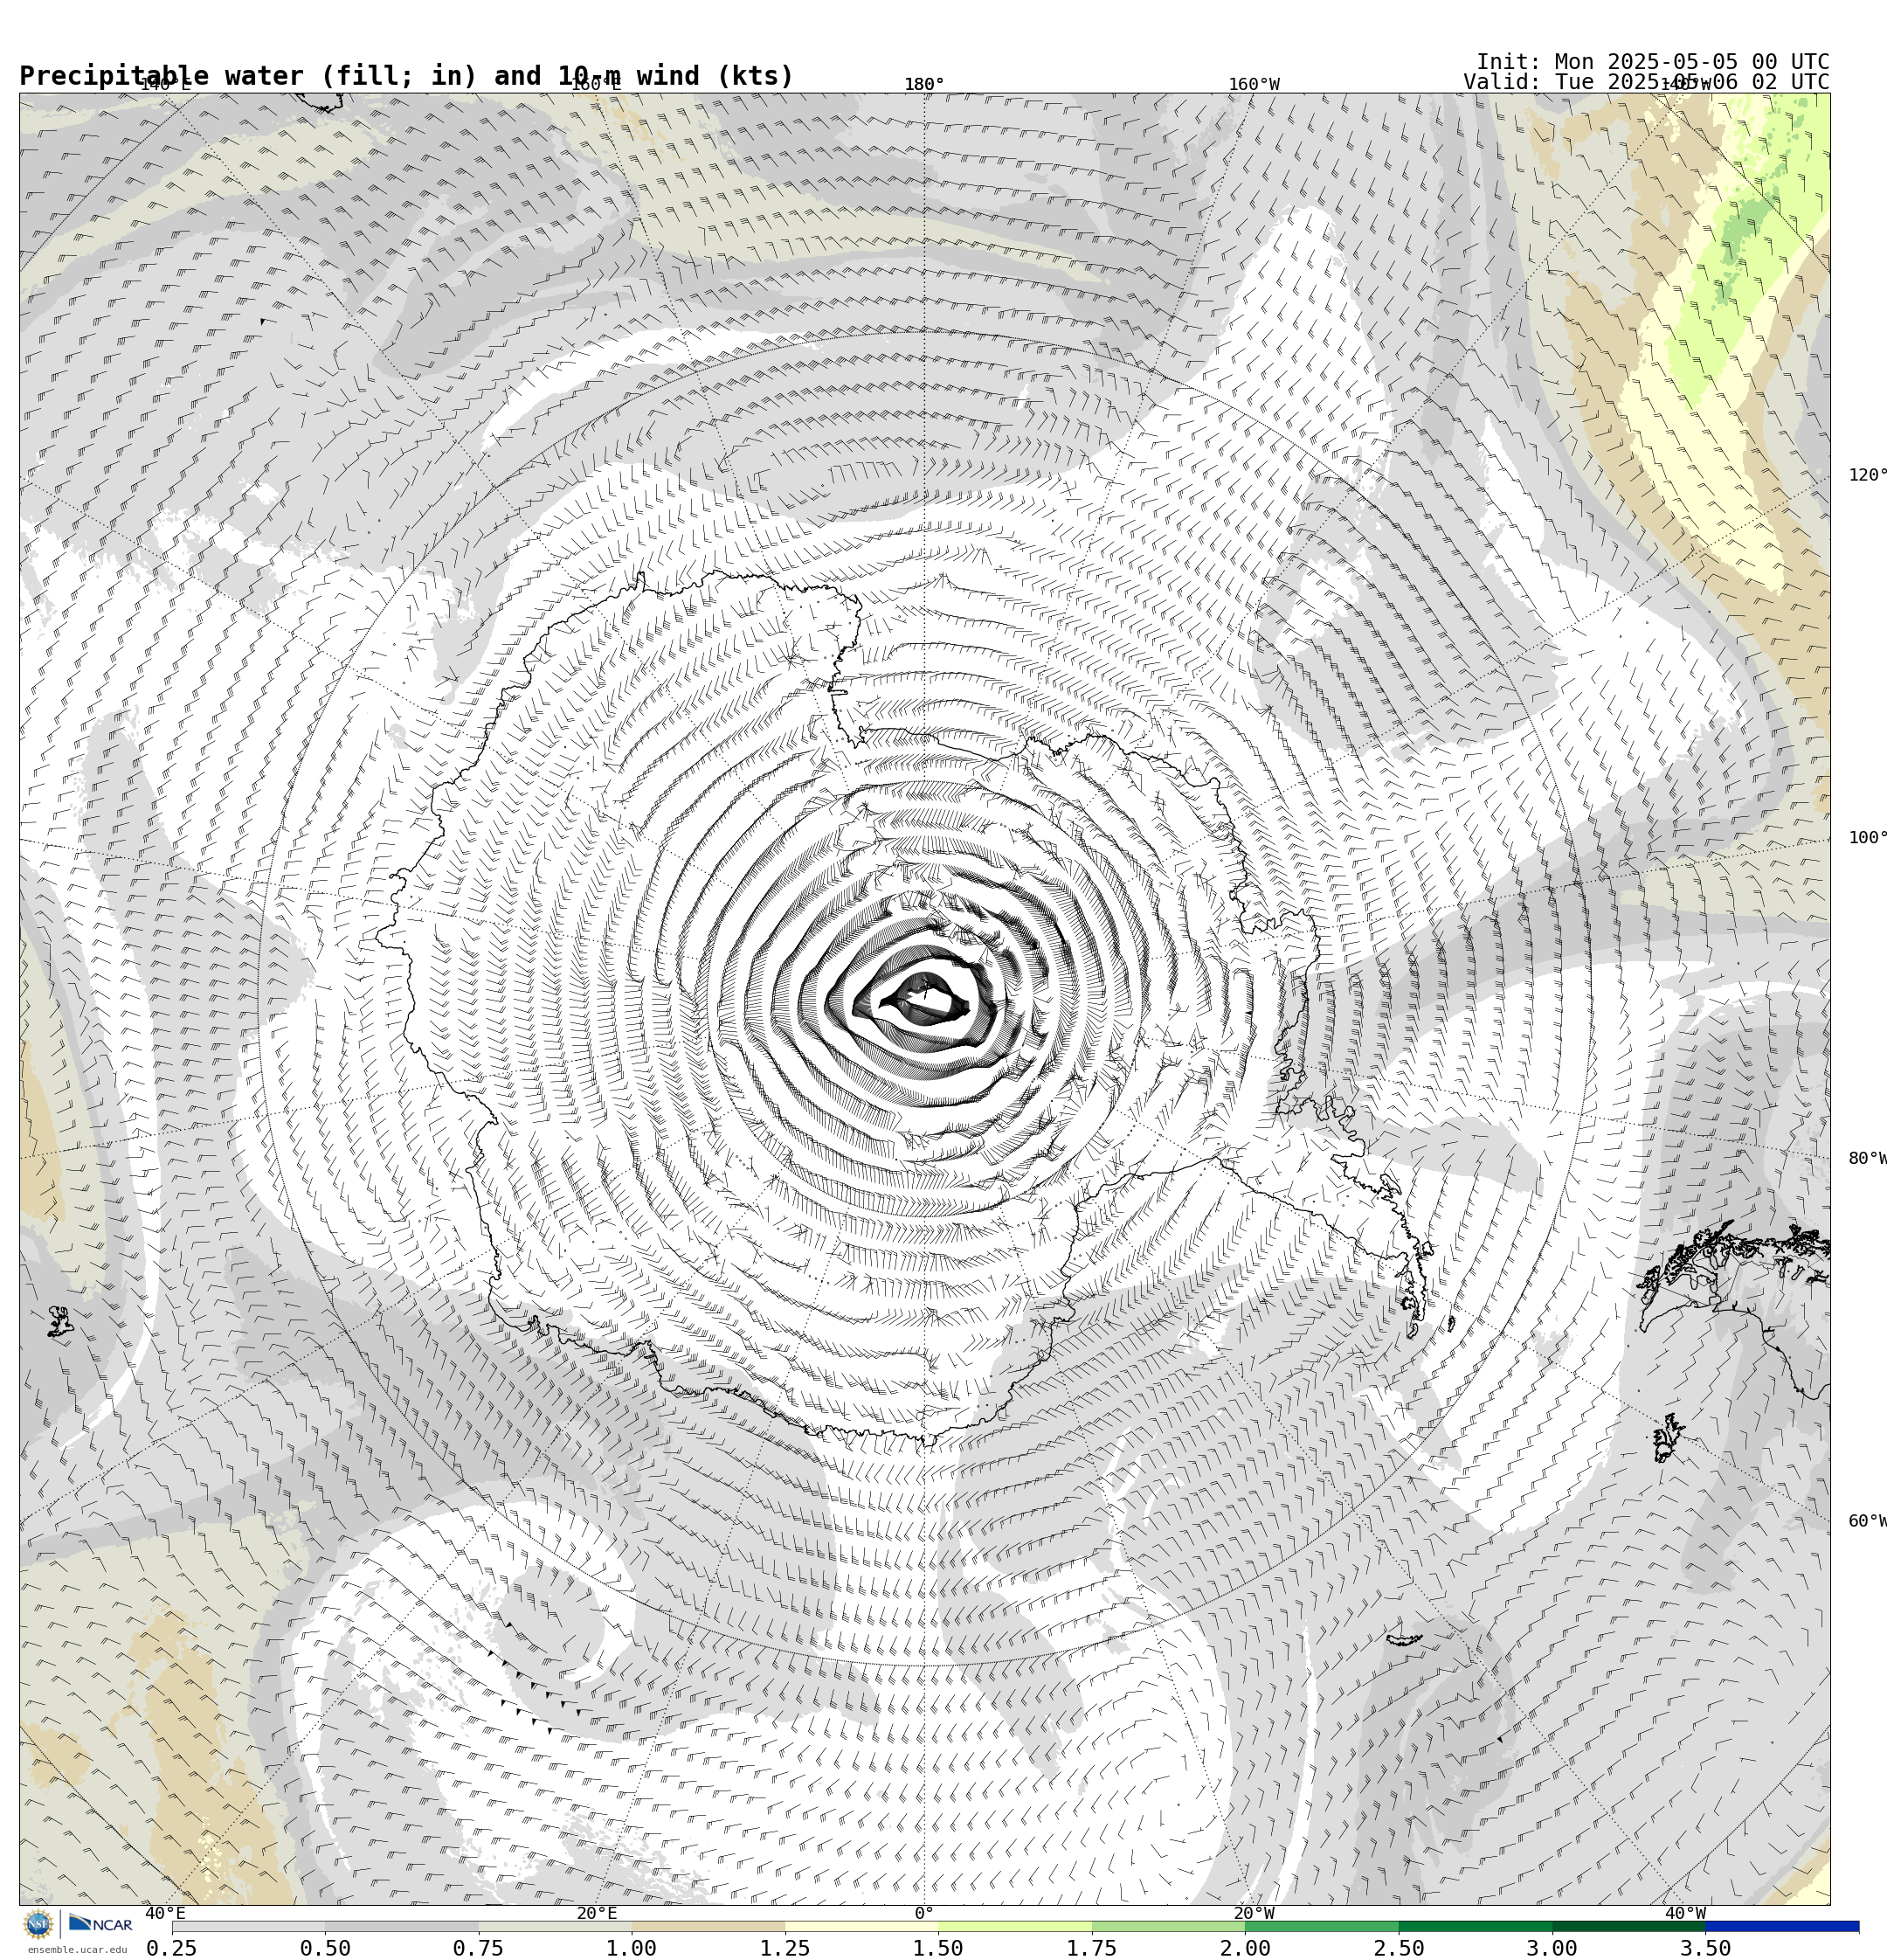The image size is (1887, 1960).
Task: Click the 60°W longitude label on right edge
Action: pos(1867,1521)
